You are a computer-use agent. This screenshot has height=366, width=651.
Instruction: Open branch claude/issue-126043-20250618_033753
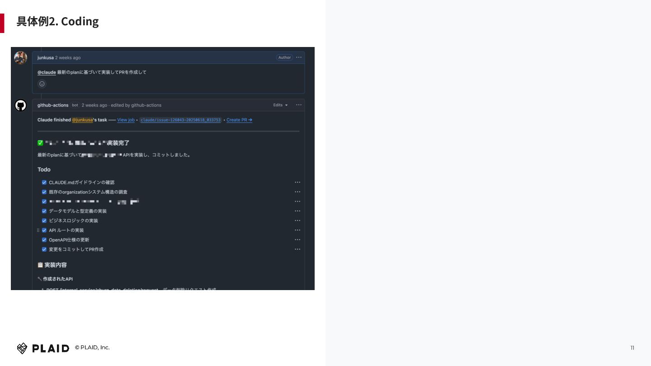pyautogui.click(x=180, y=120)
